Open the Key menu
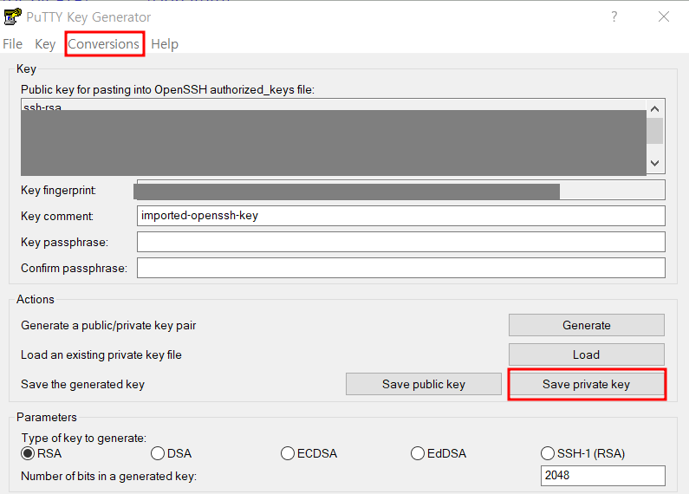The image size is (689, 494). (x=45, y=44)
